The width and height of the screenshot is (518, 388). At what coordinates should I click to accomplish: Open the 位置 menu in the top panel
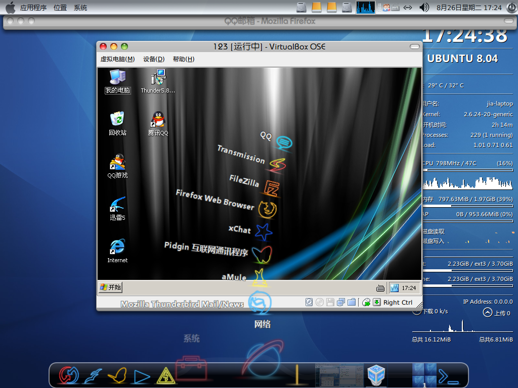coord(60,8)
